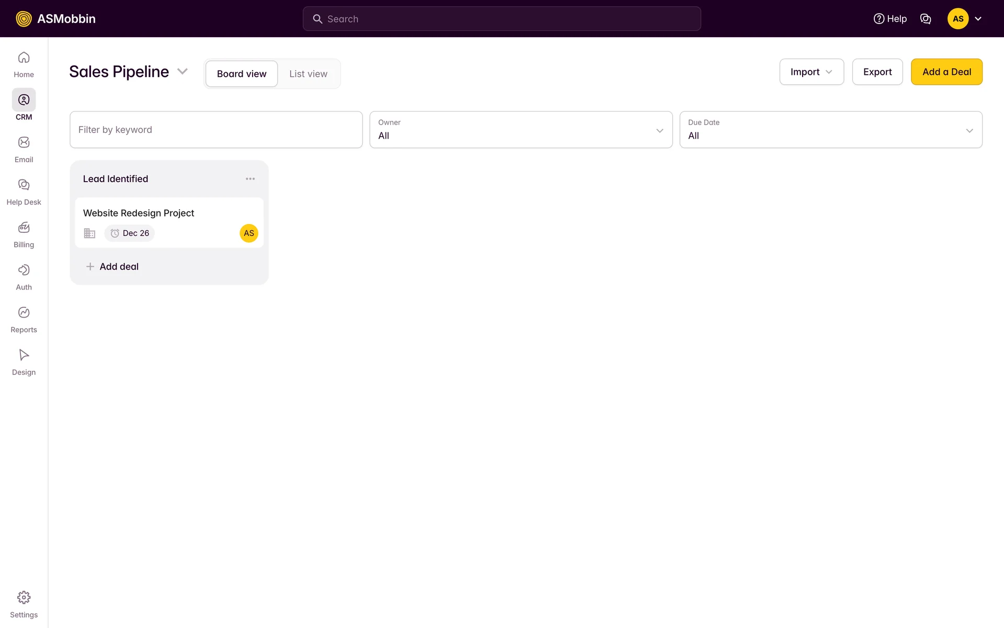Open the Due Date filter dropdown

830,130
